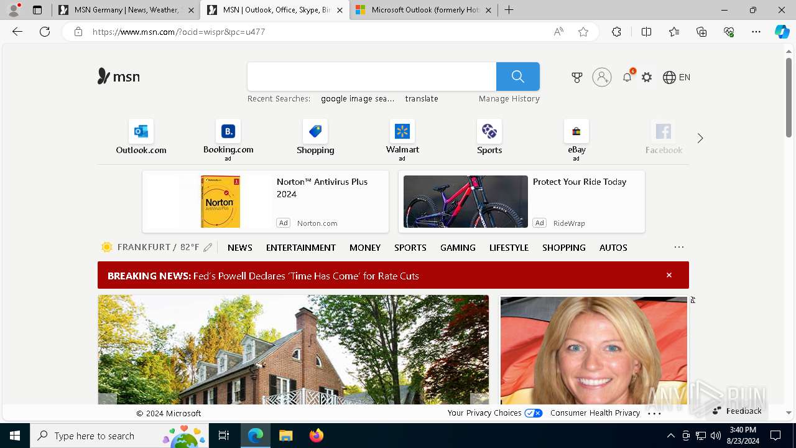Open the Sports shortcut tile
This screenshot has height=448, width=796.
point(489,138)
